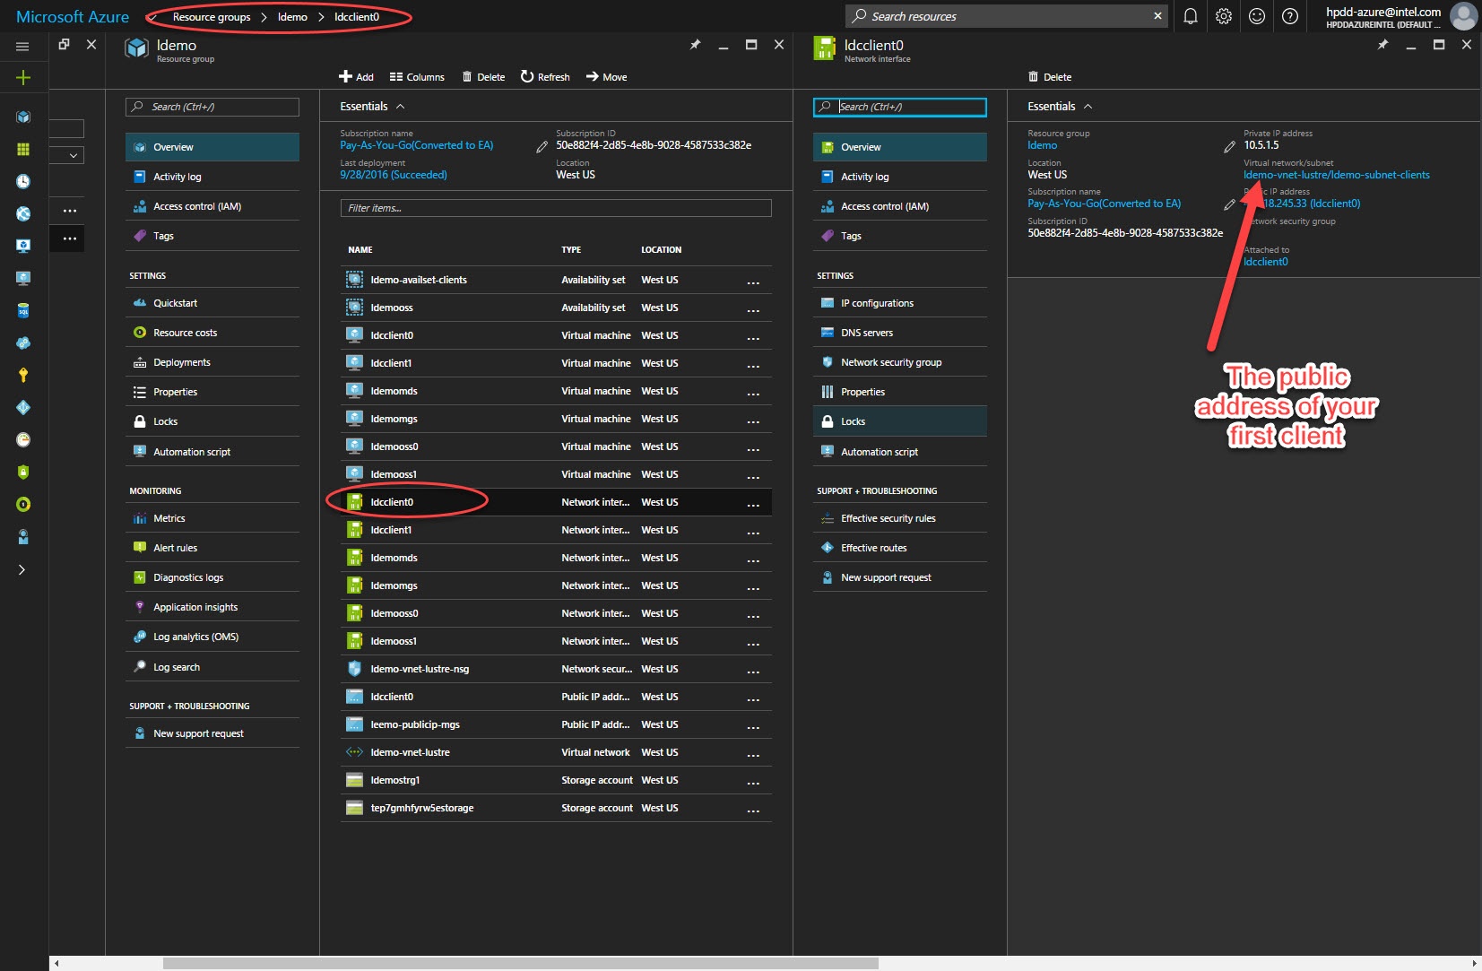Open ldcclient1 virtual machine row

(556, 363)
